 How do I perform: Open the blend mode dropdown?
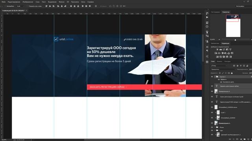point(224,69)
